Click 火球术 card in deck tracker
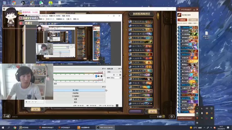The height and width of the screenshot is (130, 232). point(188,61)
